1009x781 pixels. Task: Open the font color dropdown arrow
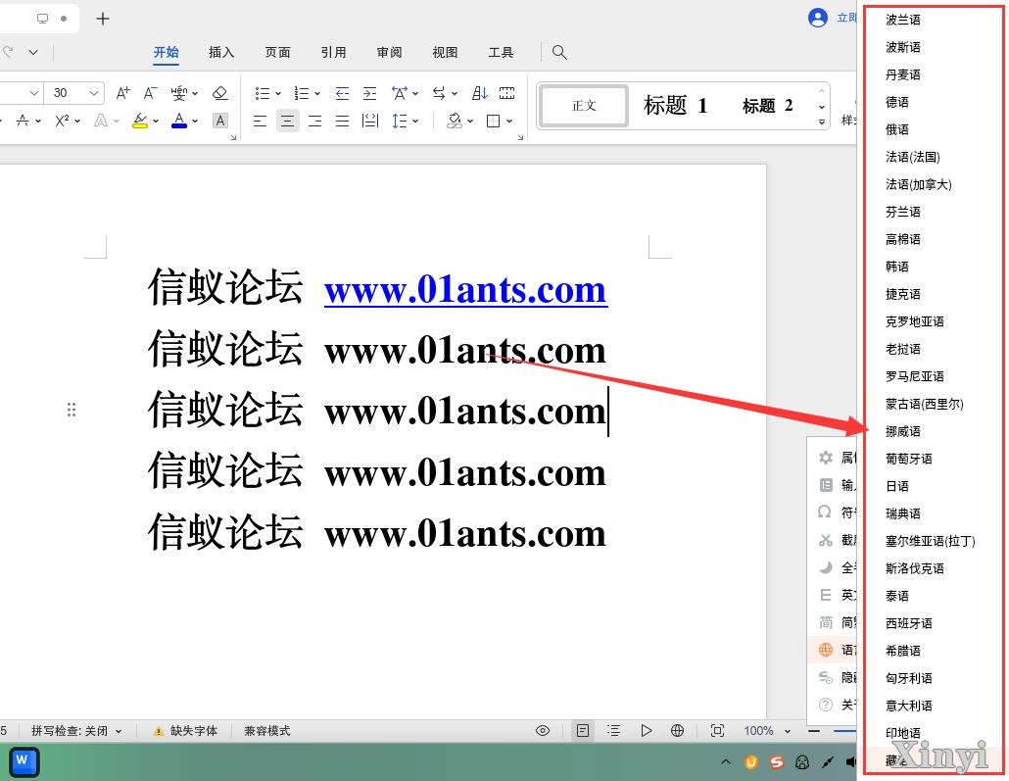[195, 122]
